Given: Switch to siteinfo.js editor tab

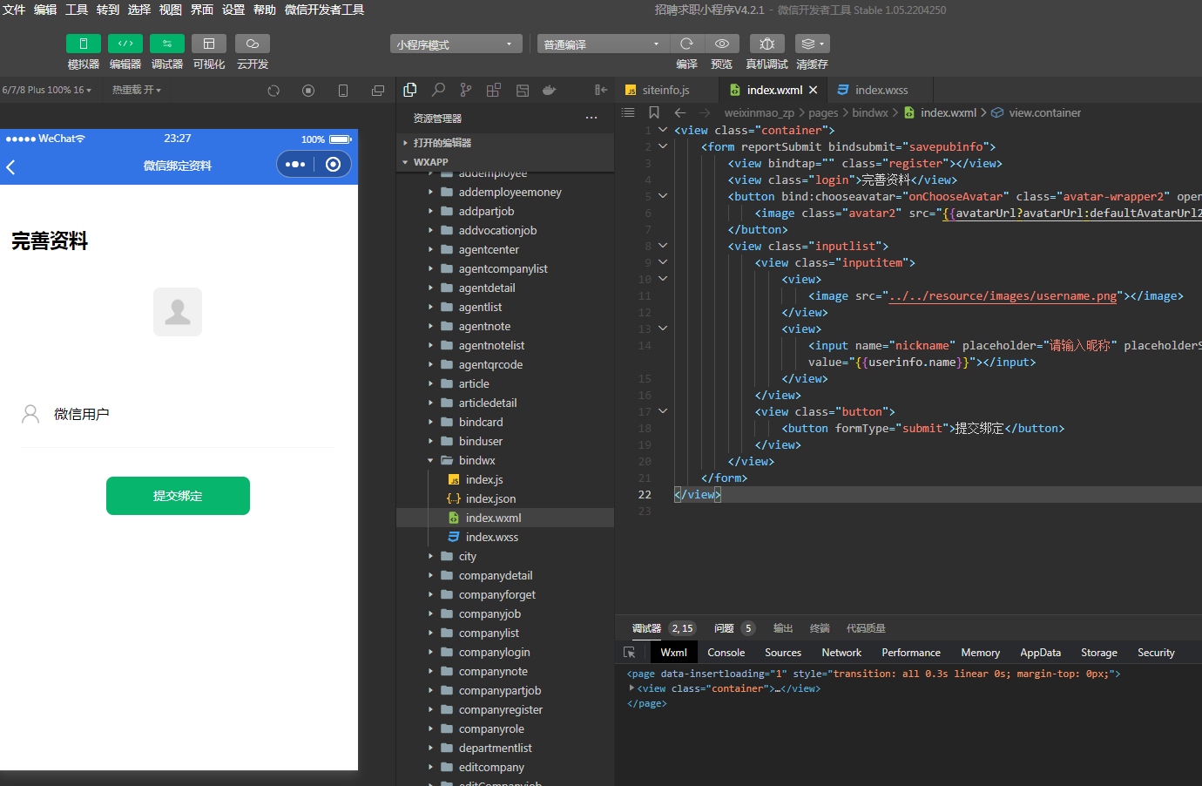Looking at the screenshot, I should click(x=666, y=90).
